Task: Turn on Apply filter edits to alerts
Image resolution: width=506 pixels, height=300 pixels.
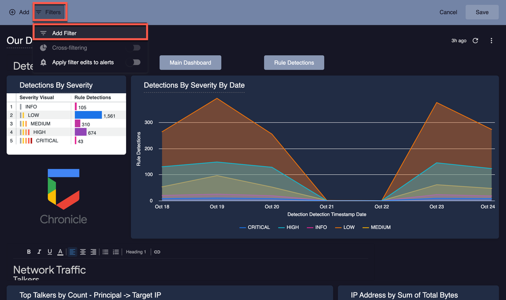Action: click(x=137, y=62)
